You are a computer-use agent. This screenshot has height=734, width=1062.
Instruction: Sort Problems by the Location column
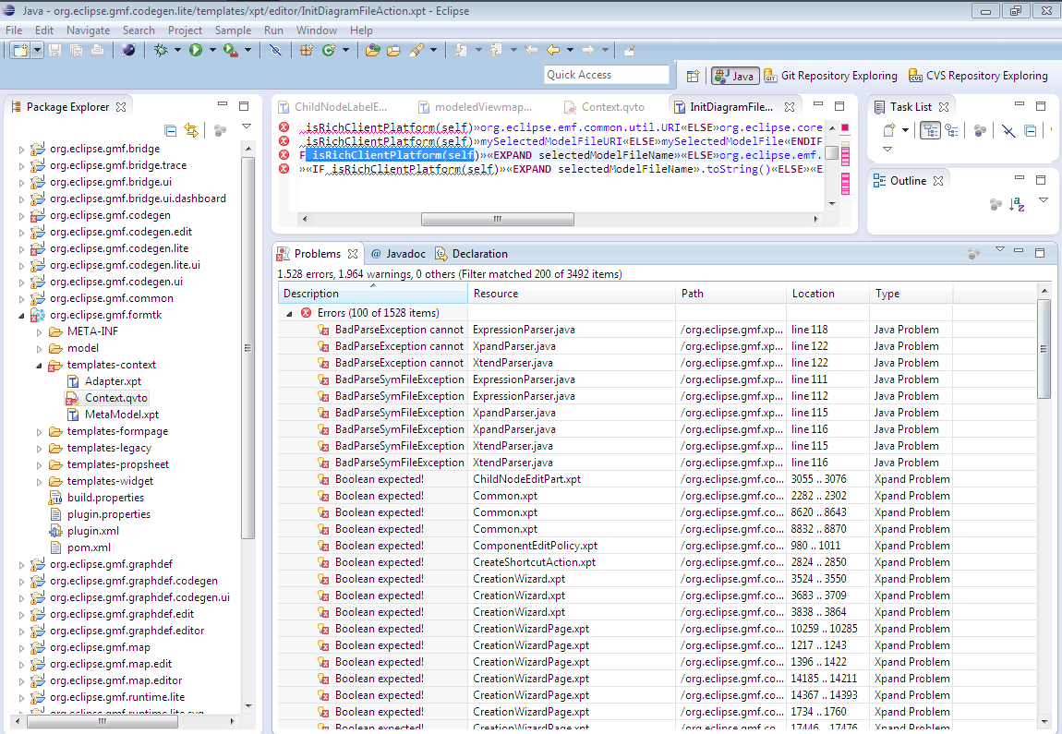pos(827,294)
